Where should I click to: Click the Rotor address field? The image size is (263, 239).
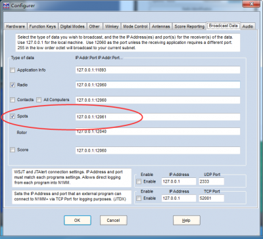click(158, 131)
